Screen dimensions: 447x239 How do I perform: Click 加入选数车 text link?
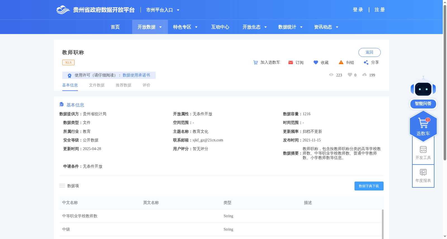[270, 62]
